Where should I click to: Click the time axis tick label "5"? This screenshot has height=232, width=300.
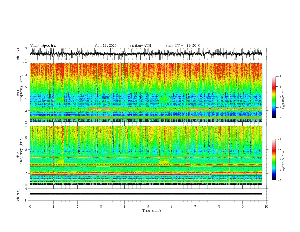[x=148, y=207]
